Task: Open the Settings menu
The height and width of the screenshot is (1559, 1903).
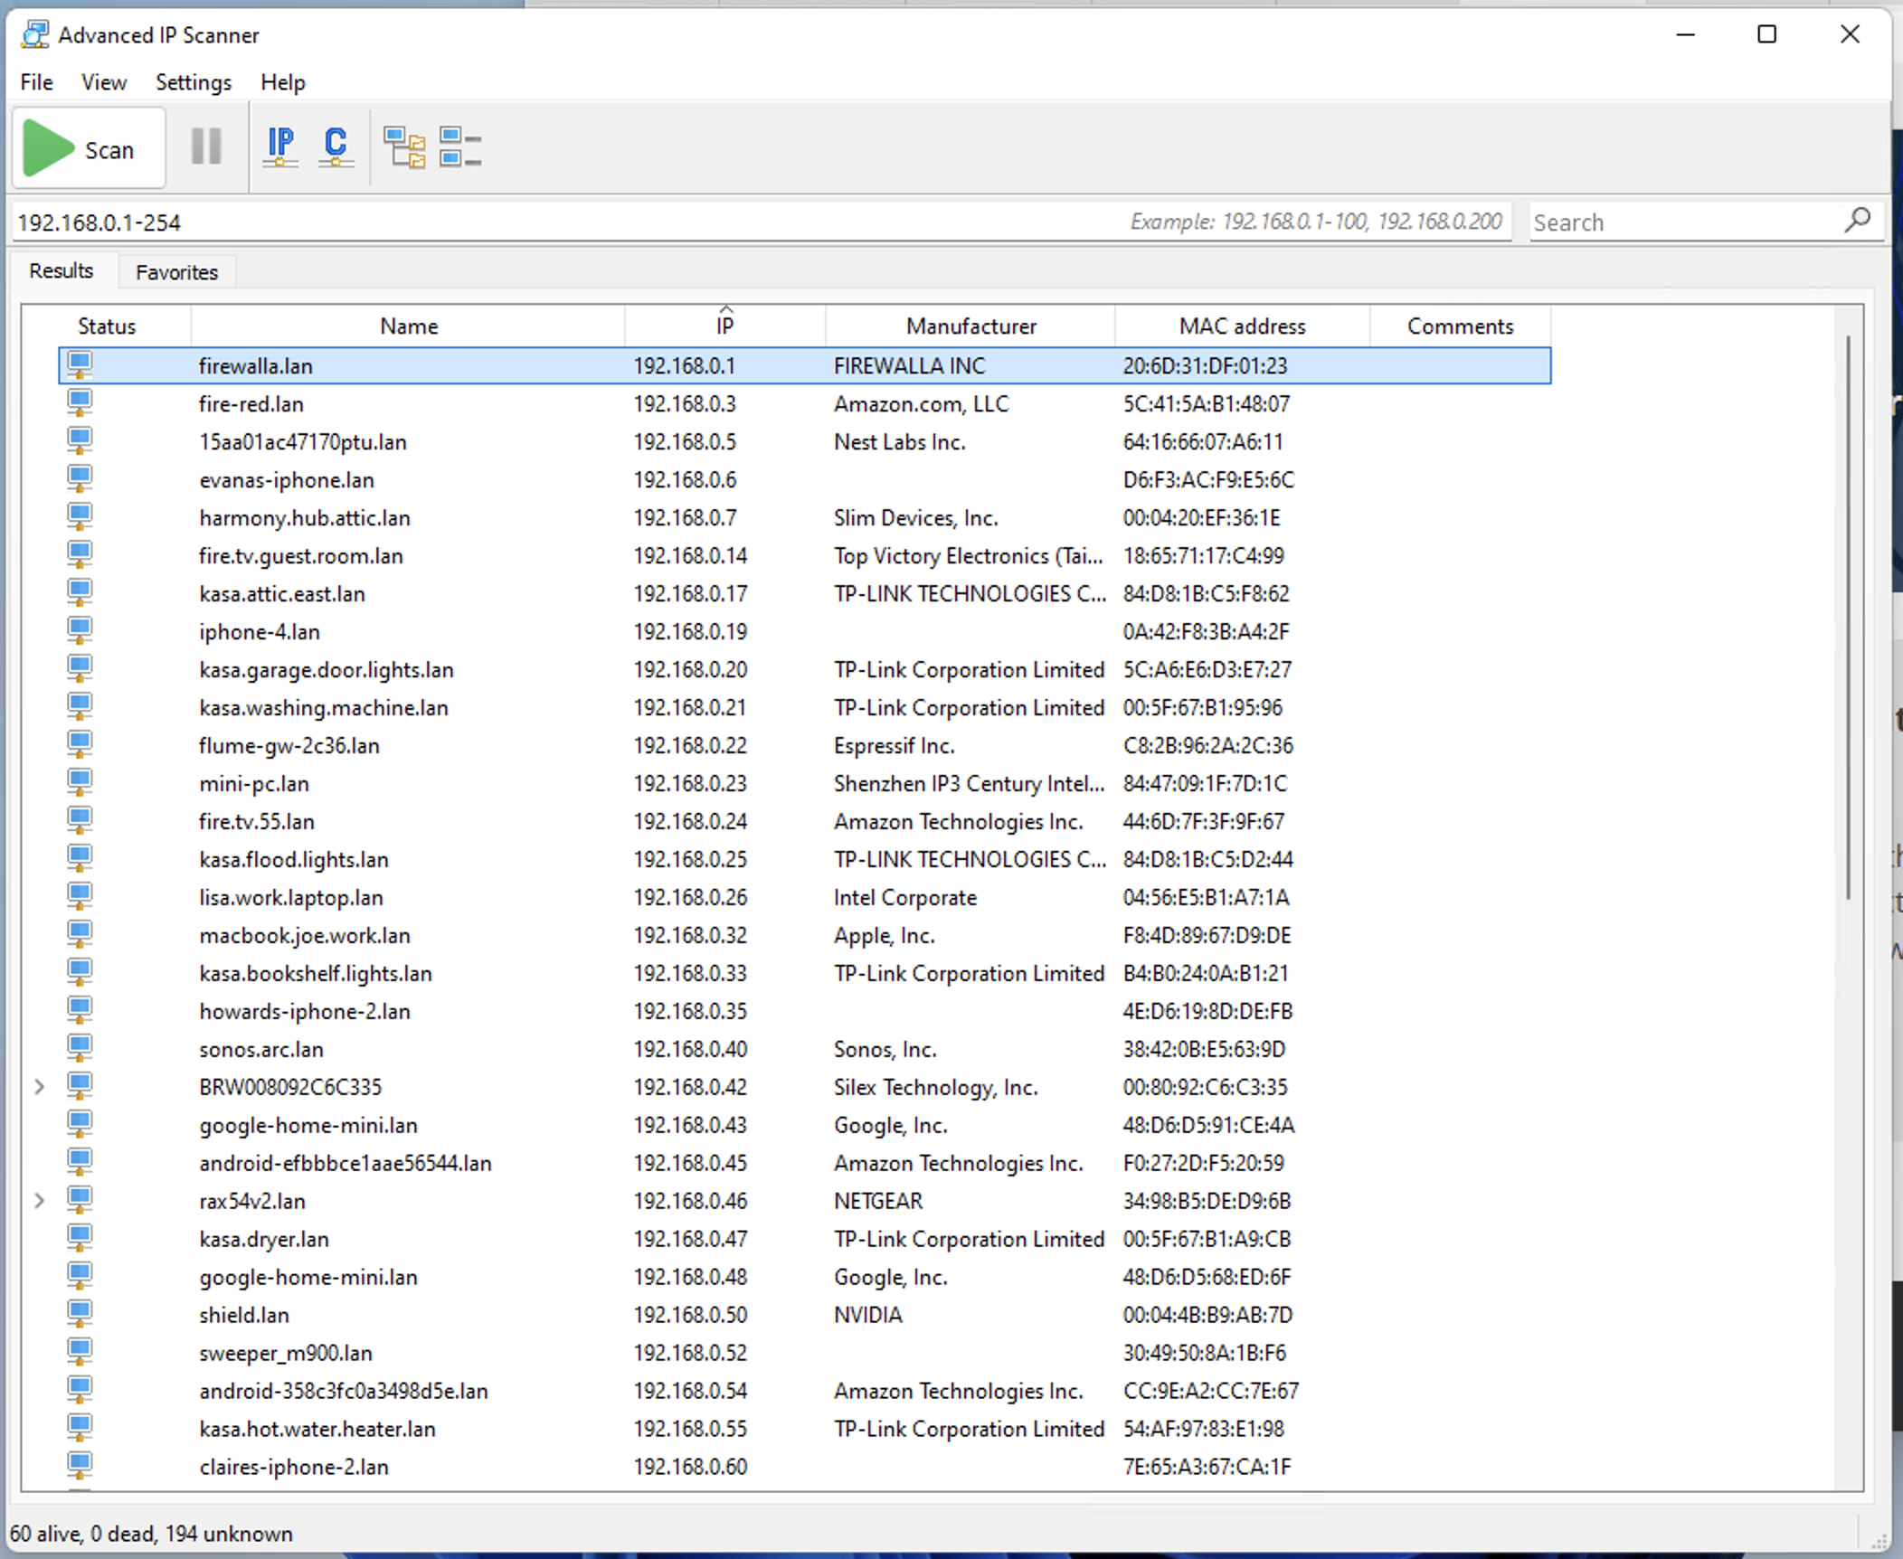Action: tap(193, 82)
